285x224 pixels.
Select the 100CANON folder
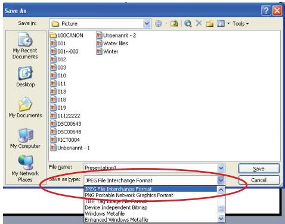tap(67, 36)
